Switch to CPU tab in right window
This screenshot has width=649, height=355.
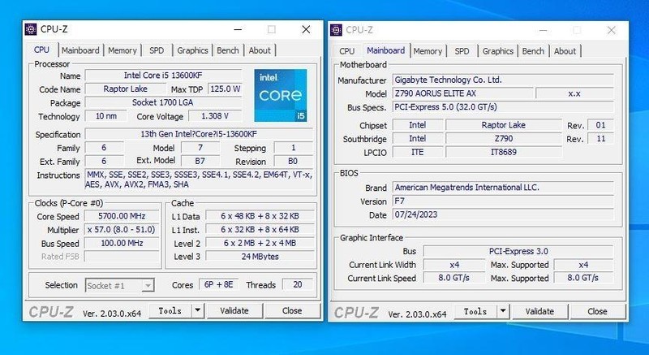347,51
